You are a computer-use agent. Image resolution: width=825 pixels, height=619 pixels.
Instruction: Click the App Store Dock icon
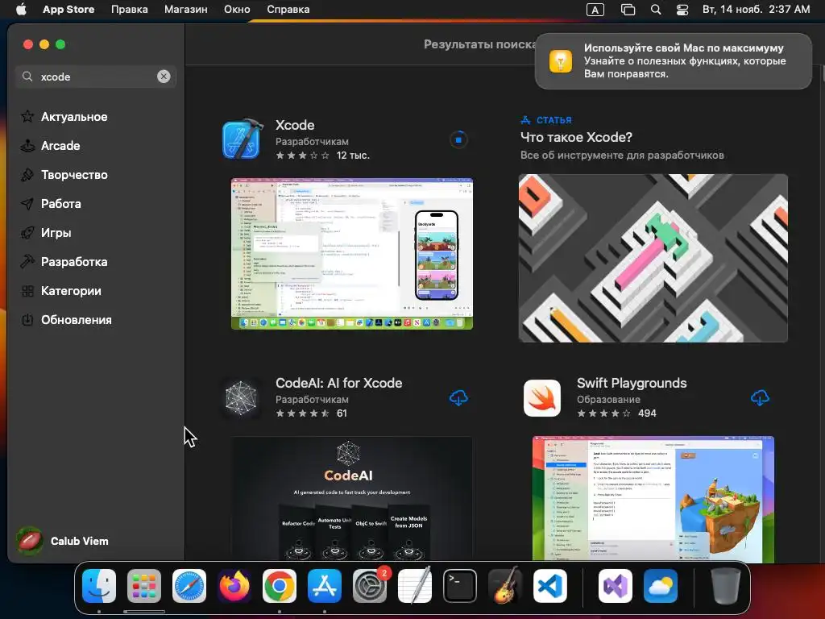[325, 586]
